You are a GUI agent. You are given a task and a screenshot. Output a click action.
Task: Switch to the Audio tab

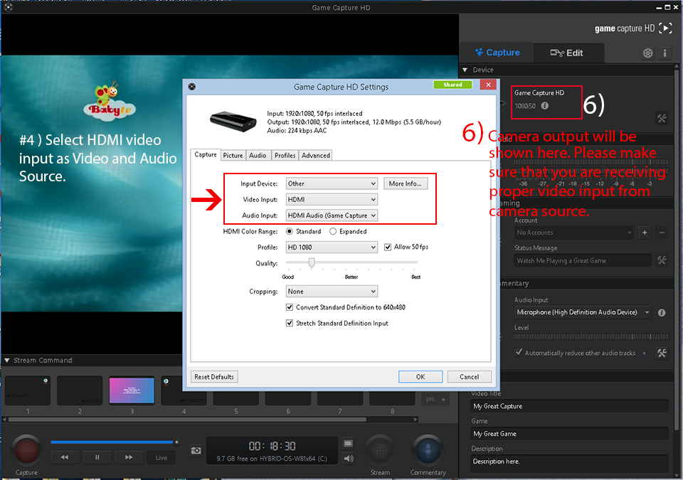[x=258, y=156]
